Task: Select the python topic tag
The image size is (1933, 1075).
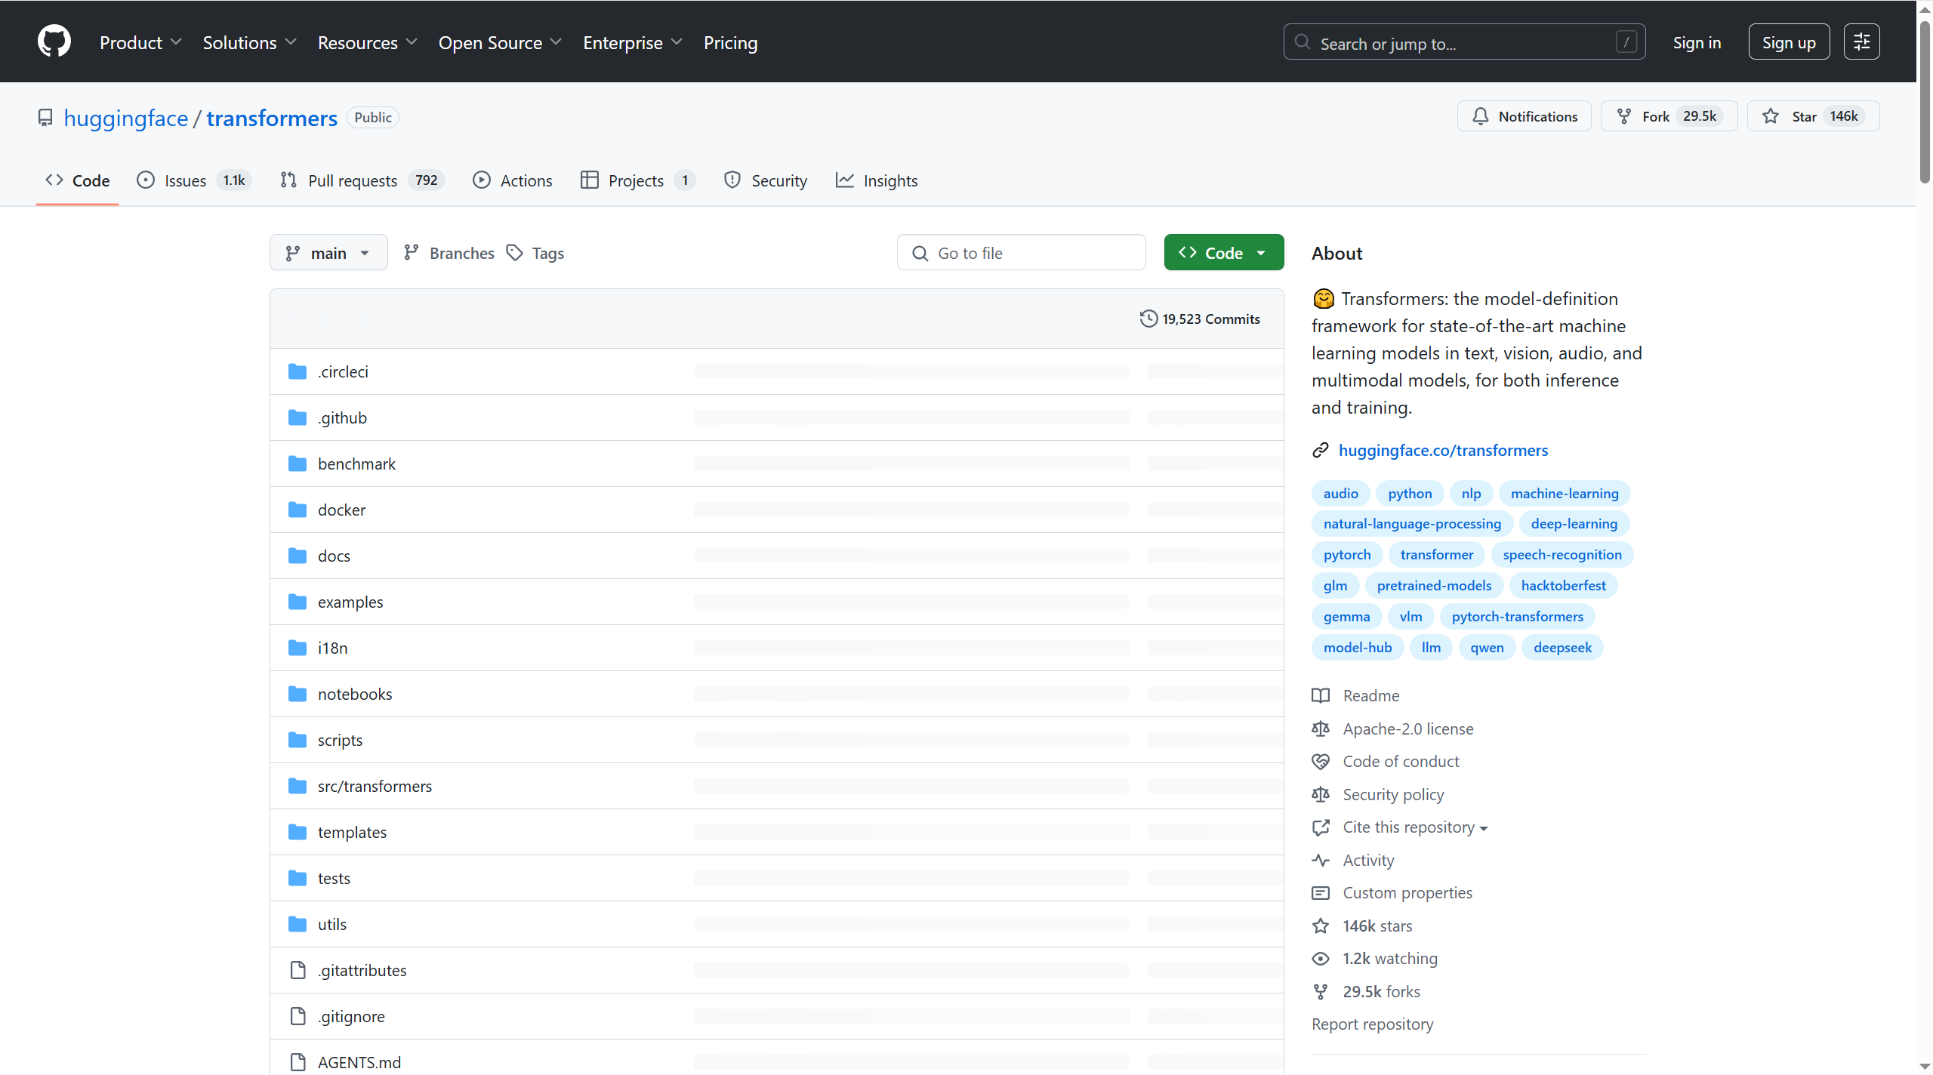Action: point(1410,493)
